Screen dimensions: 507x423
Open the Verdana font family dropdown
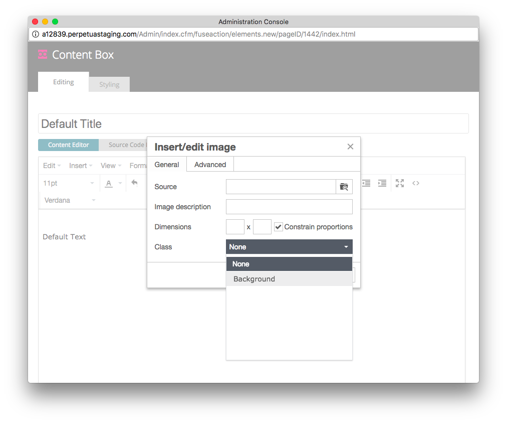point(69,200)
